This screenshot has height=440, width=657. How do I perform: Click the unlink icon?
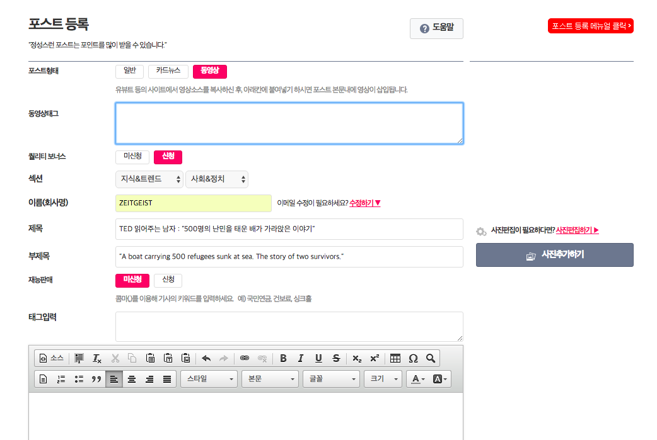(x=262, y=358)
